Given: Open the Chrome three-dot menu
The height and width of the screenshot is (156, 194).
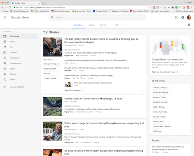Looking at the screenshot, I should tap(192, 7).
